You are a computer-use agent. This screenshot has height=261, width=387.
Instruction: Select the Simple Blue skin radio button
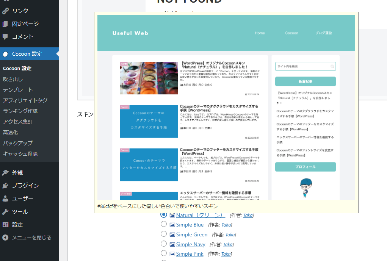point(164,224)
